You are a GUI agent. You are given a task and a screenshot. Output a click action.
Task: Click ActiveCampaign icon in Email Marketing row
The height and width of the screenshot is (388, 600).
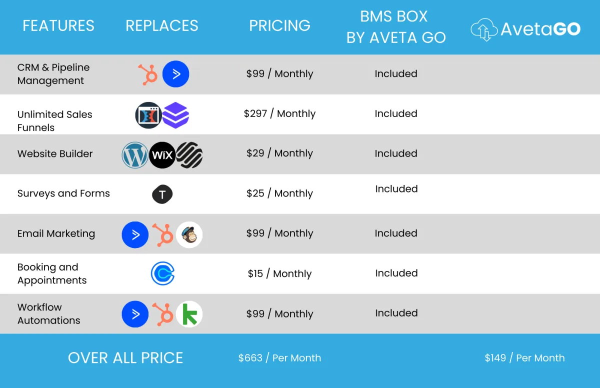click(x=135, y=234)
